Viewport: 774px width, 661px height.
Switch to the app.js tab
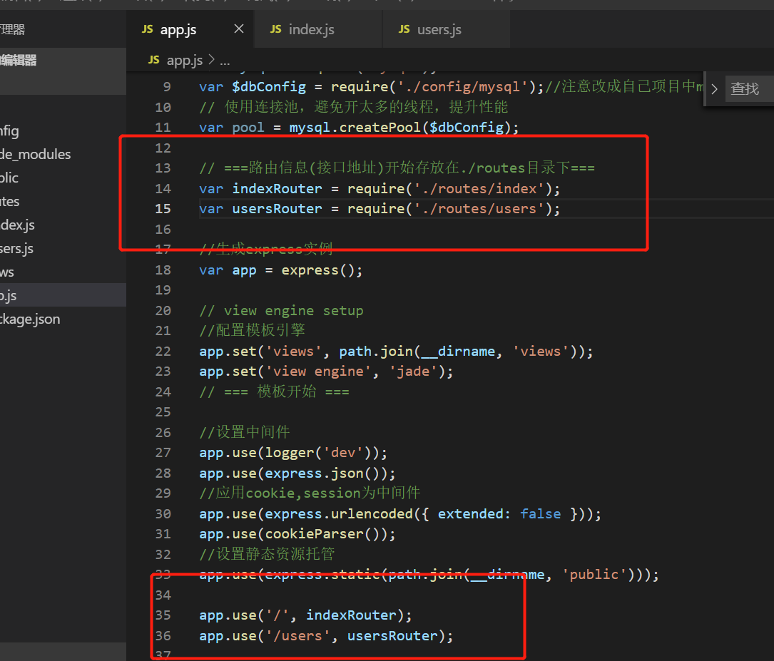(178, 30)
